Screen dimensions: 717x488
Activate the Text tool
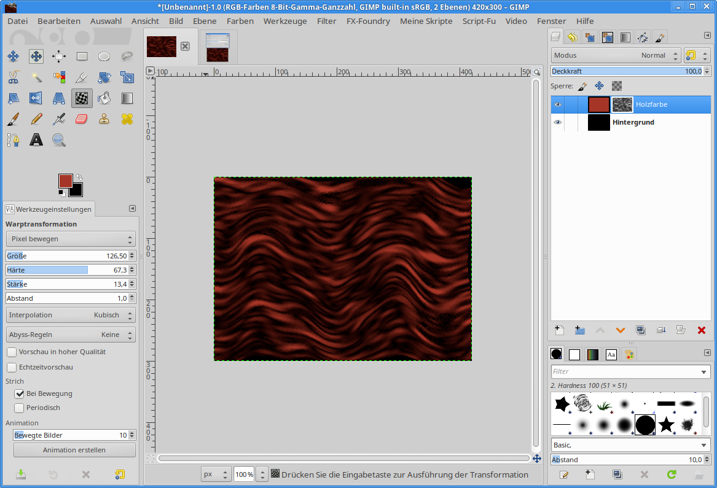click(36, 140)
